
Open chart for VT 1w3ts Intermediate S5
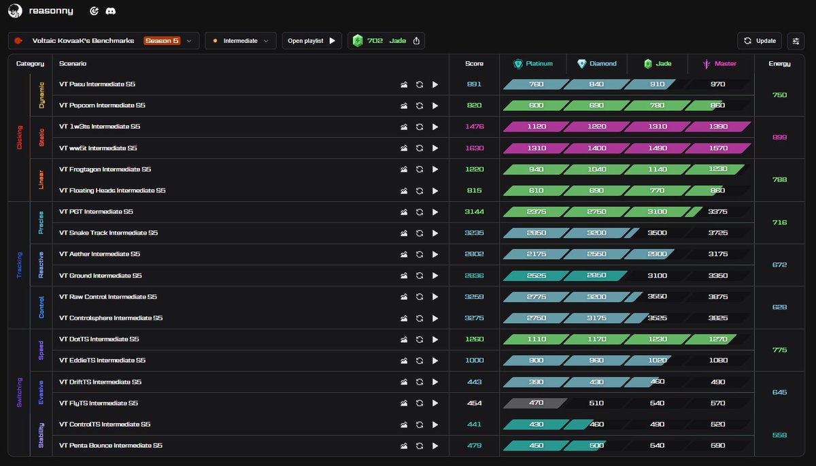[x=404, y=127]
